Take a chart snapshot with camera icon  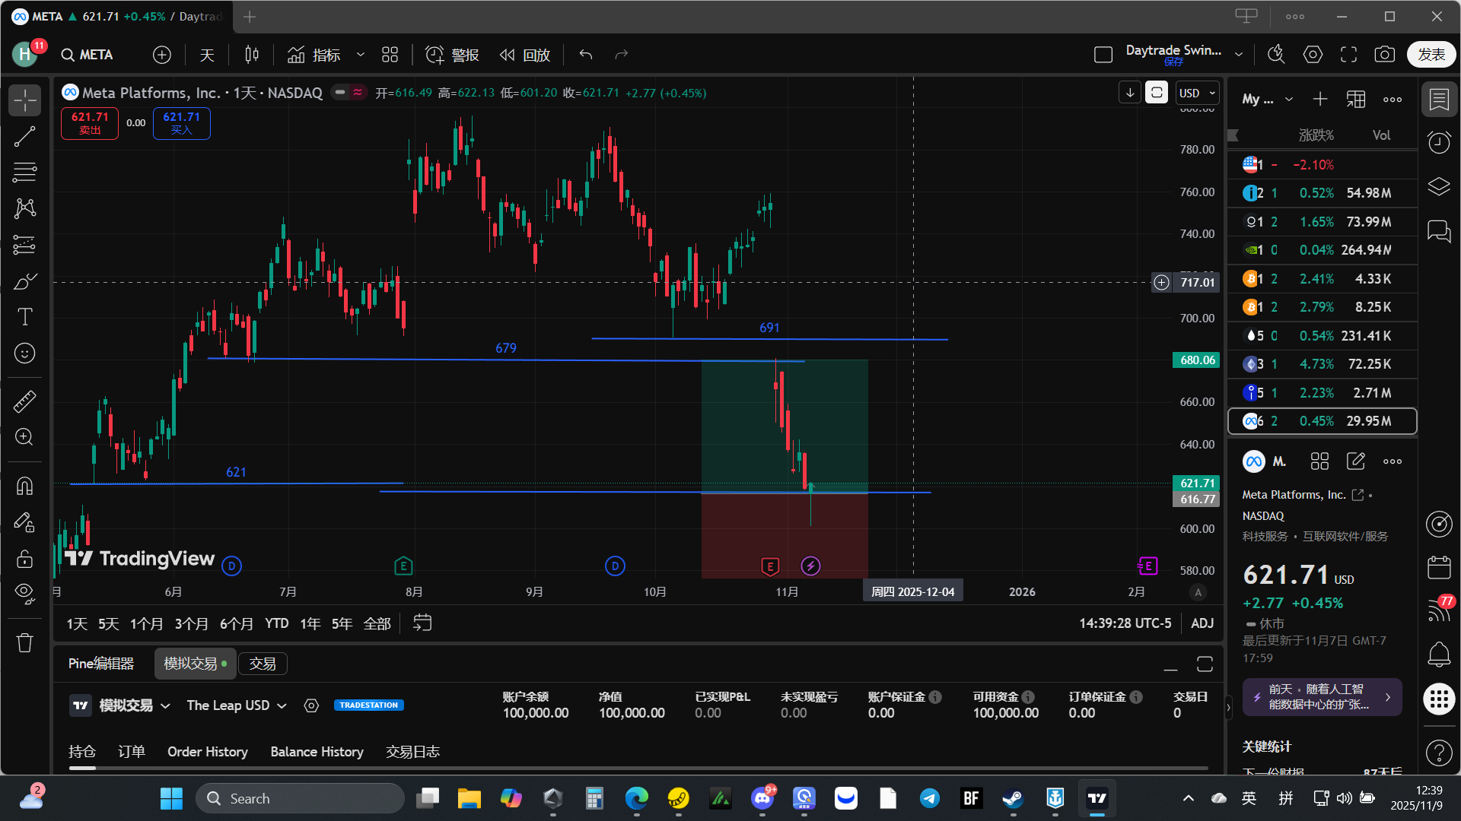[x=1384, y=55]
